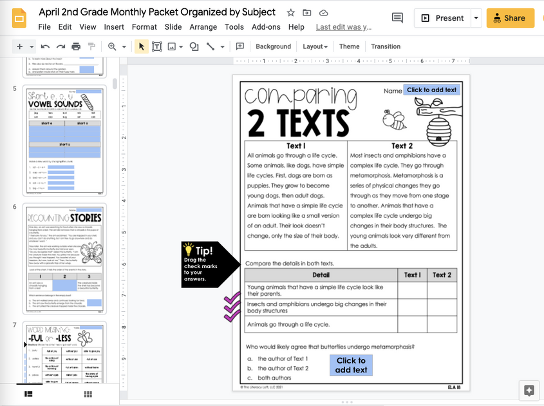Select slide 6 thumbnail Recounting Stories
Viewport: 544px width, 406px height.
point(64,259)
